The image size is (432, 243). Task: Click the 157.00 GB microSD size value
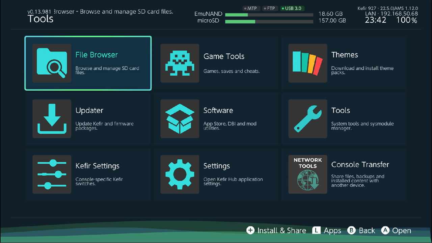tap(332, 21)
